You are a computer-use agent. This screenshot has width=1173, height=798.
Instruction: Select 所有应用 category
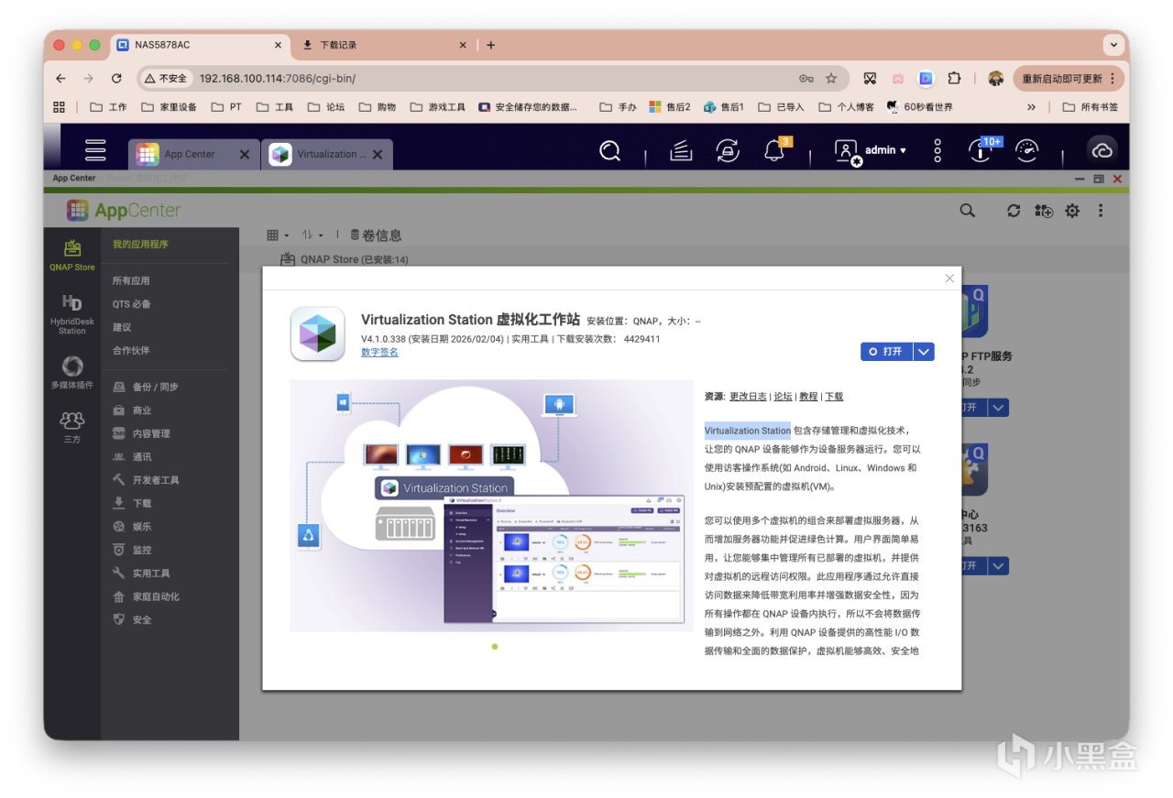click(x=131, y=281)
